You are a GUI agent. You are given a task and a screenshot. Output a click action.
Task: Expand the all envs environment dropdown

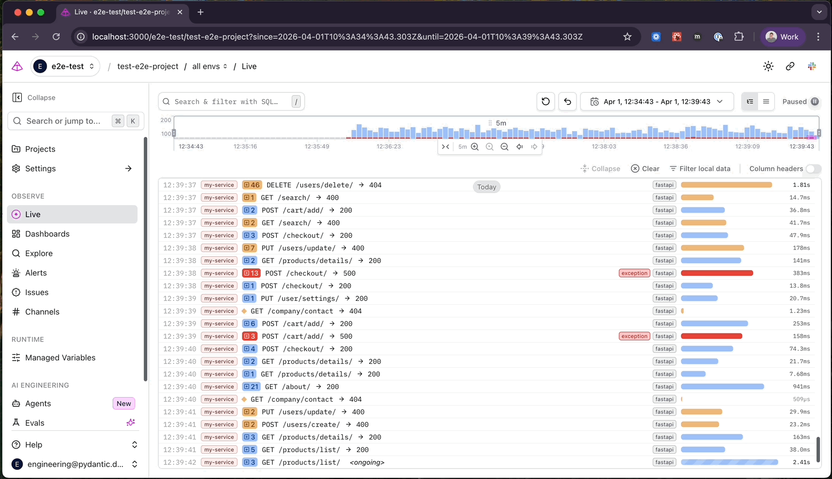point(209,66)
